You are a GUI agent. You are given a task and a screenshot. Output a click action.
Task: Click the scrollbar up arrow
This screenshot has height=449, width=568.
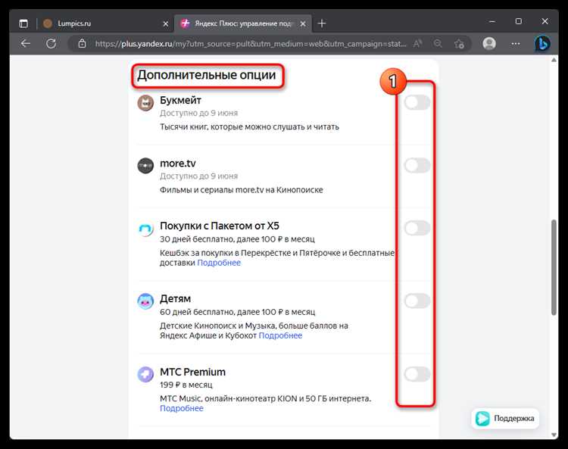(554, 60)
